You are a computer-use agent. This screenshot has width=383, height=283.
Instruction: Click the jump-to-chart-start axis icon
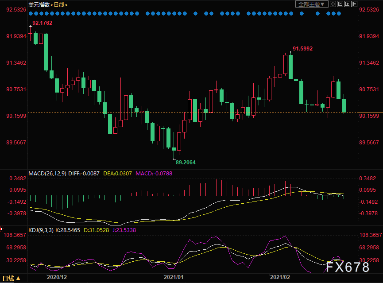click(340, 4)
